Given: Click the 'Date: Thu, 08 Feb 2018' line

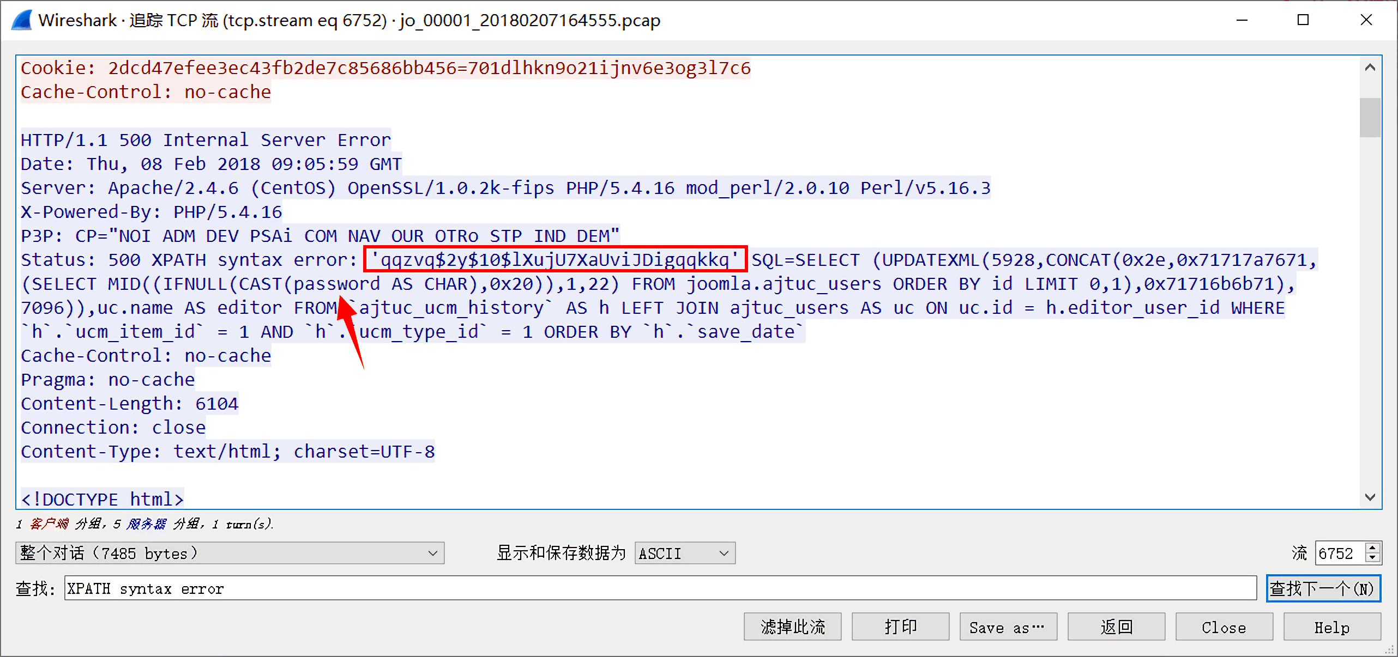Looking at the screenshot, I should 211,164.
